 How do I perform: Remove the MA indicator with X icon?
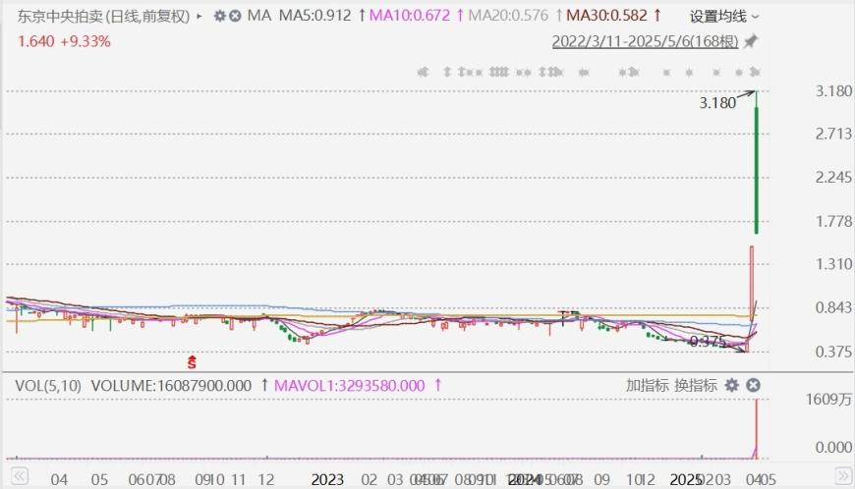pos(235,16)
